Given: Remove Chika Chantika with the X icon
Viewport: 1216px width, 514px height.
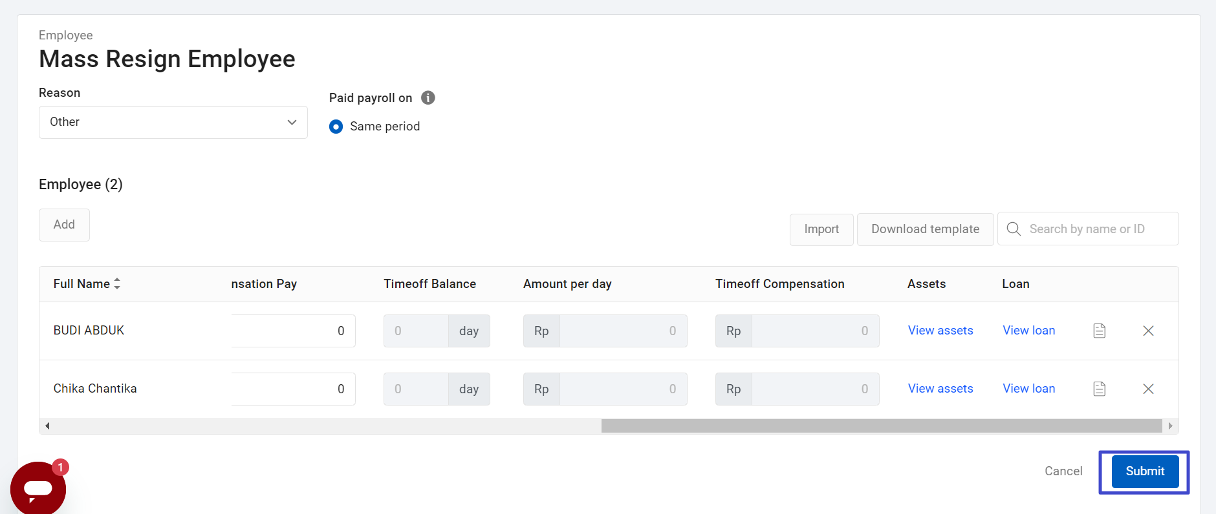Looking at the screenshot, I should [x=1148, y=389].
